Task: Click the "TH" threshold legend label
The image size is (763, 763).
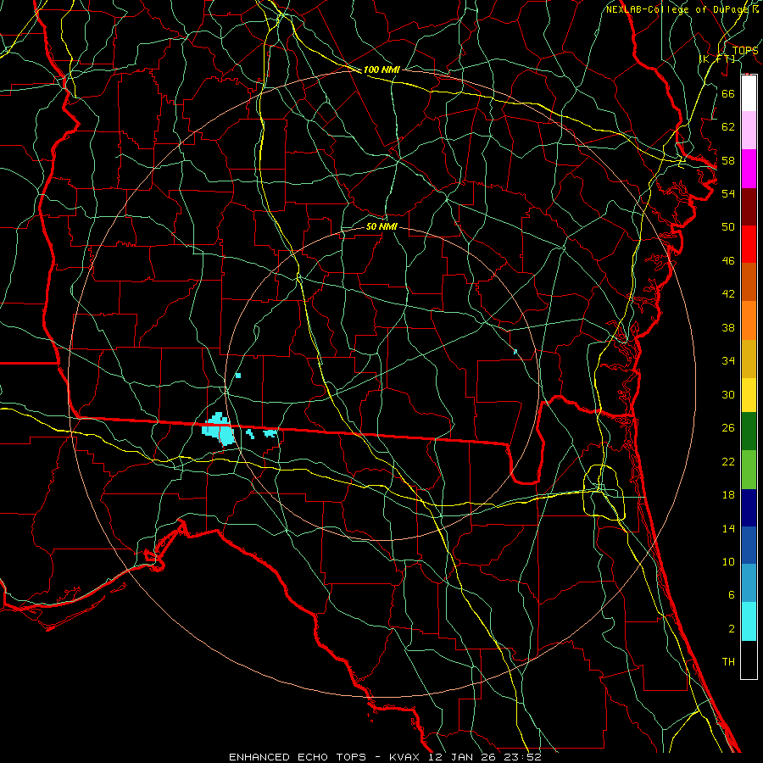Action: (x=728, y=662)
